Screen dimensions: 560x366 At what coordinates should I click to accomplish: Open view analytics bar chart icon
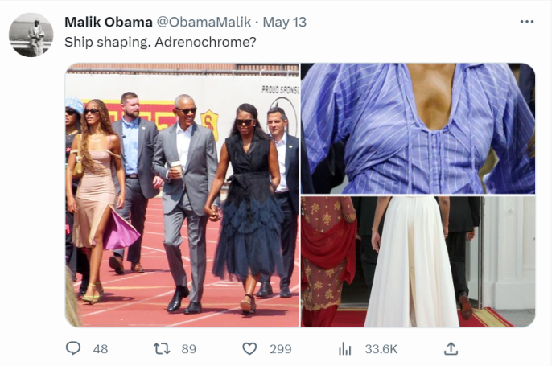(345, 348)
